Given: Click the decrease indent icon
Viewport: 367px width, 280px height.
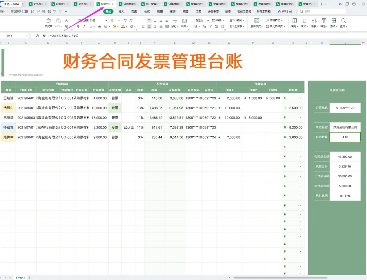Looking at the screenshot, I should point(161,20).
